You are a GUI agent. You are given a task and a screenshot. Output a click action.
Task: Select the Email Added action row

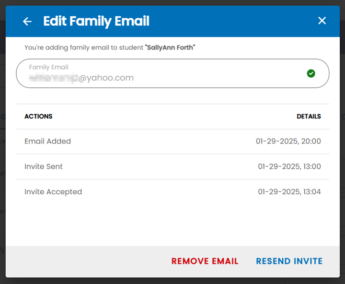click(172, 142)
